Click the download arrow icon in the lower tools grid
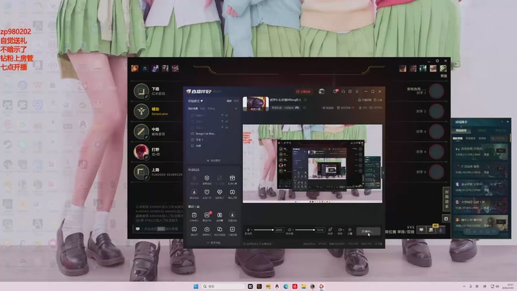The width and height of the screenshot is (517, 291). [232, 217]
